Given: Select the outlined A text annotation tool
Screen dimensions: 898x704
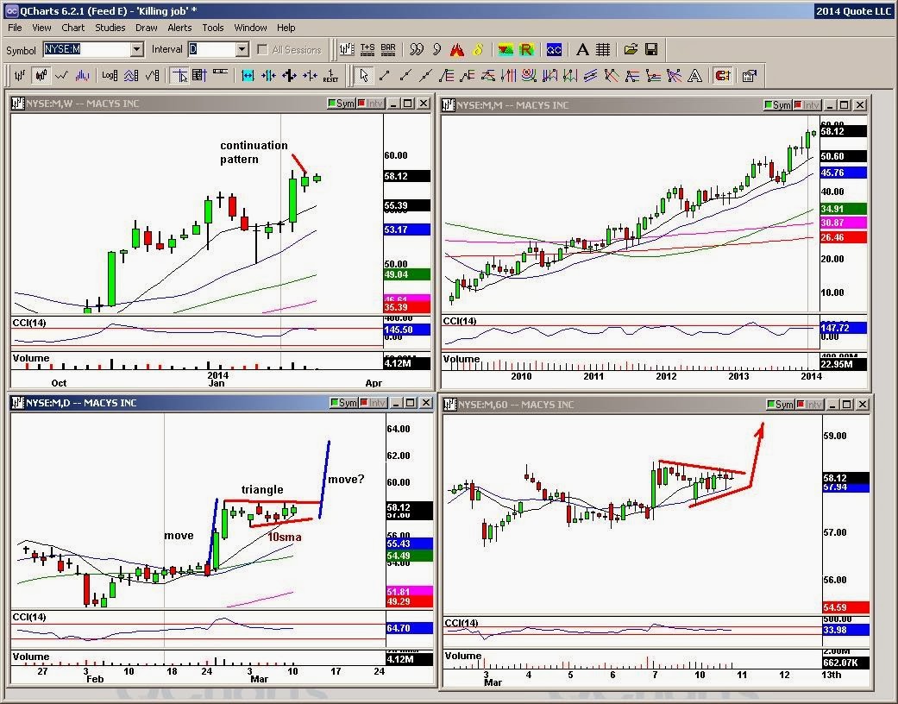Looking at the screenshot, I should 694,75.
